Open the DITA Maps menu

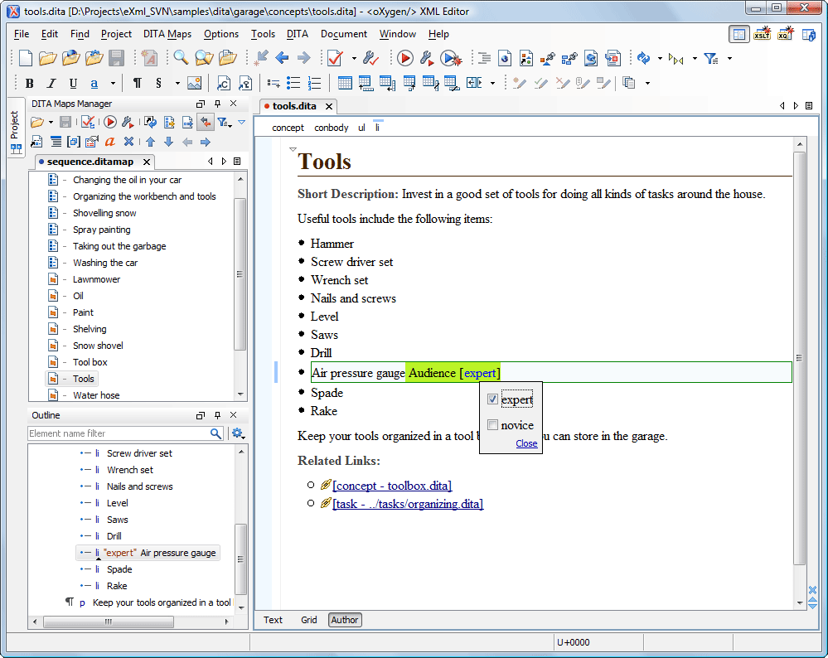(167, 34)
